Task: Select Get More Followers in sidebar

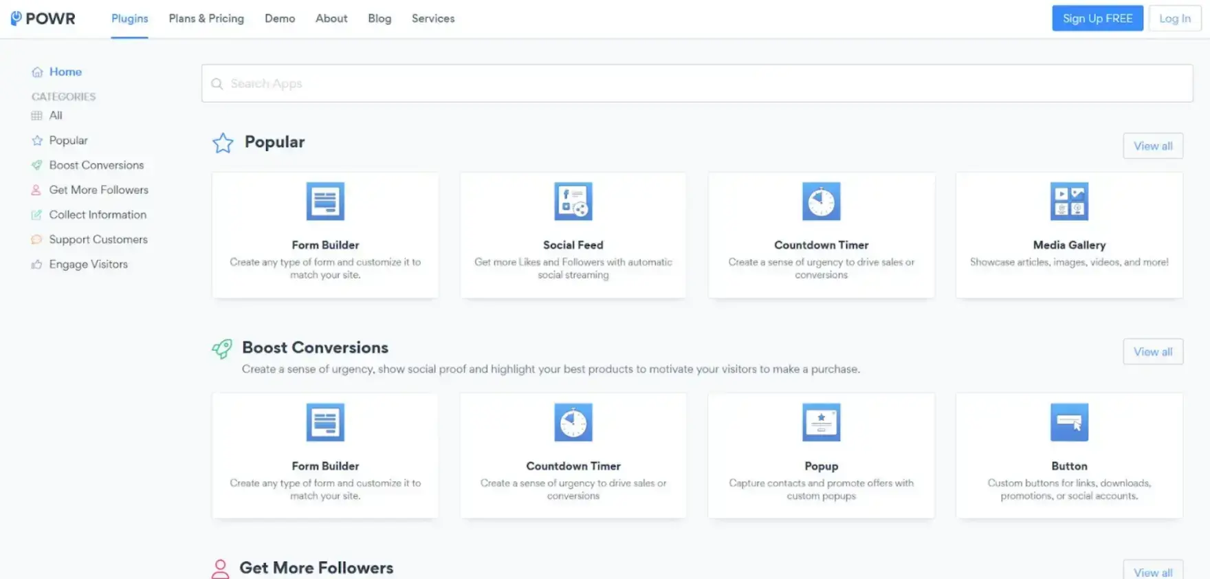Action: coord(98,190)
